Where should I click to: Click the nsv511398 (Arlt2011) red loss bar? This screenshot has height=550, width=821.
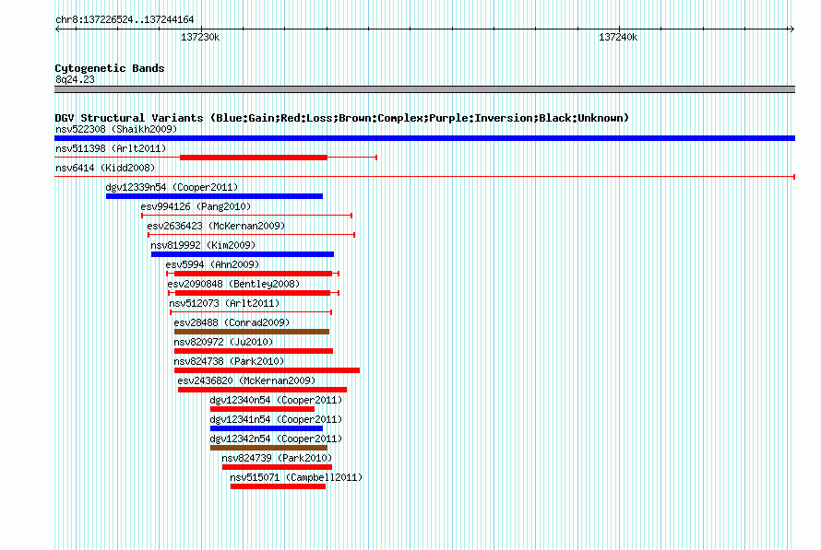254,158
